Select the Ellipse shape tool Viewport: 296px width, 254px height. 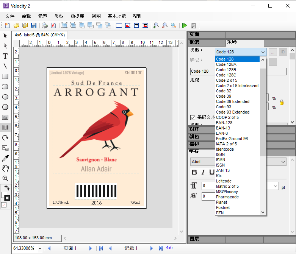click(x=5, y=97)
